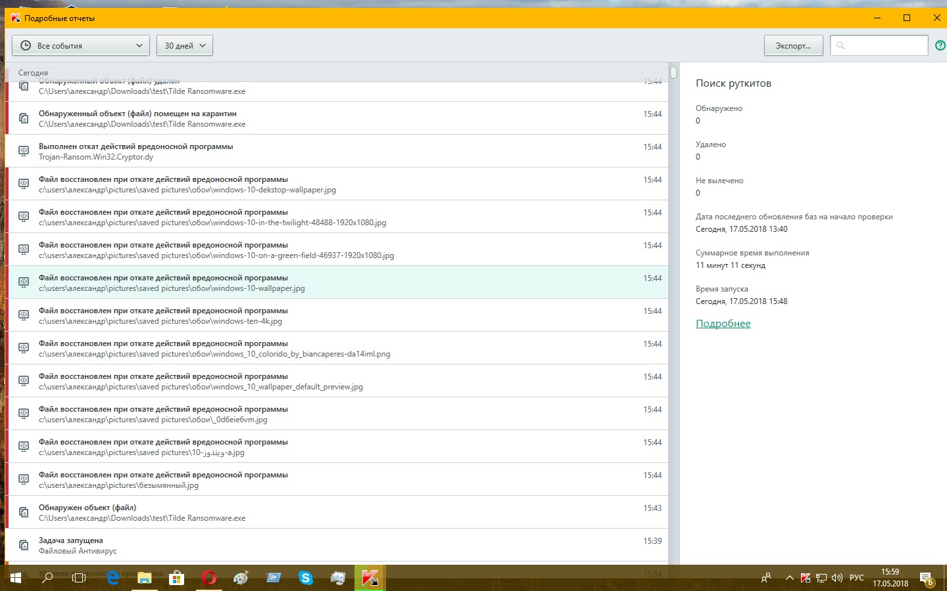Screen dimensions: 947x591
Task: Click the event list scrollbar thumb
Action: click(x=673, y=72)
